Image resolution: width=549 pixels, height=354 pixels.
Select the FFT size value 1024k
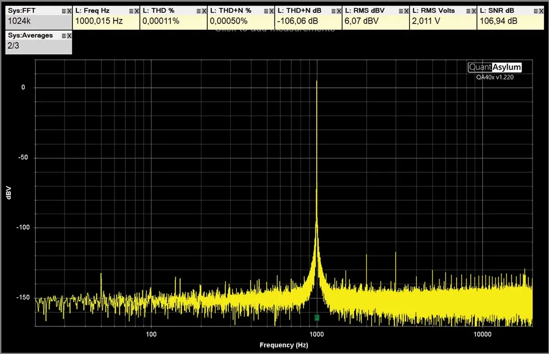20,21
